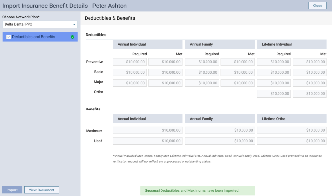332x196 pixels.
Task: Click the green checkmark on Deductibles and Benefits
Action: click(73, 37)
